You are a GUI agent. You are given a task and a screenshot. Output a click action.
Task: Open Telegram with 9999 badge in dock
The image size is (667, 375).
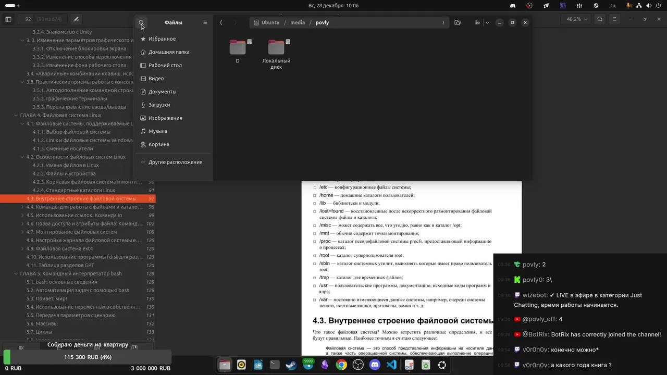click(x=308, y=365)
